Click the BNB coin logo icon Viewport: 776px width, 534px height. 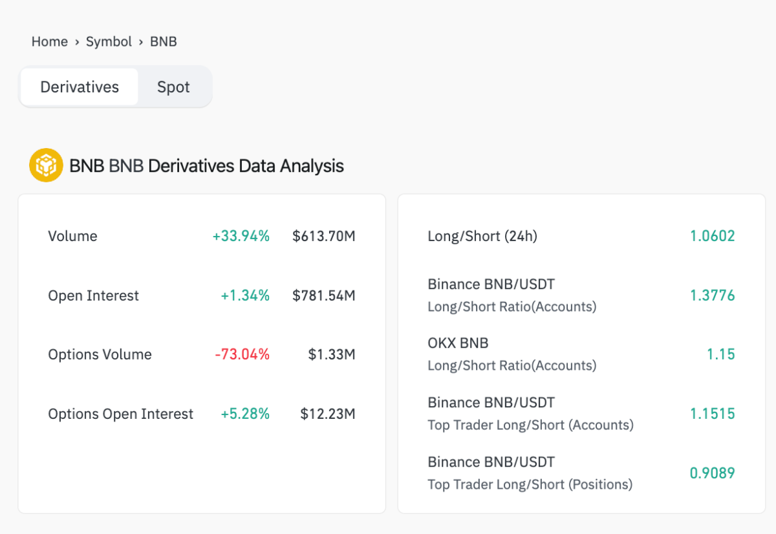pyautogui.click(x=46, y=165)
